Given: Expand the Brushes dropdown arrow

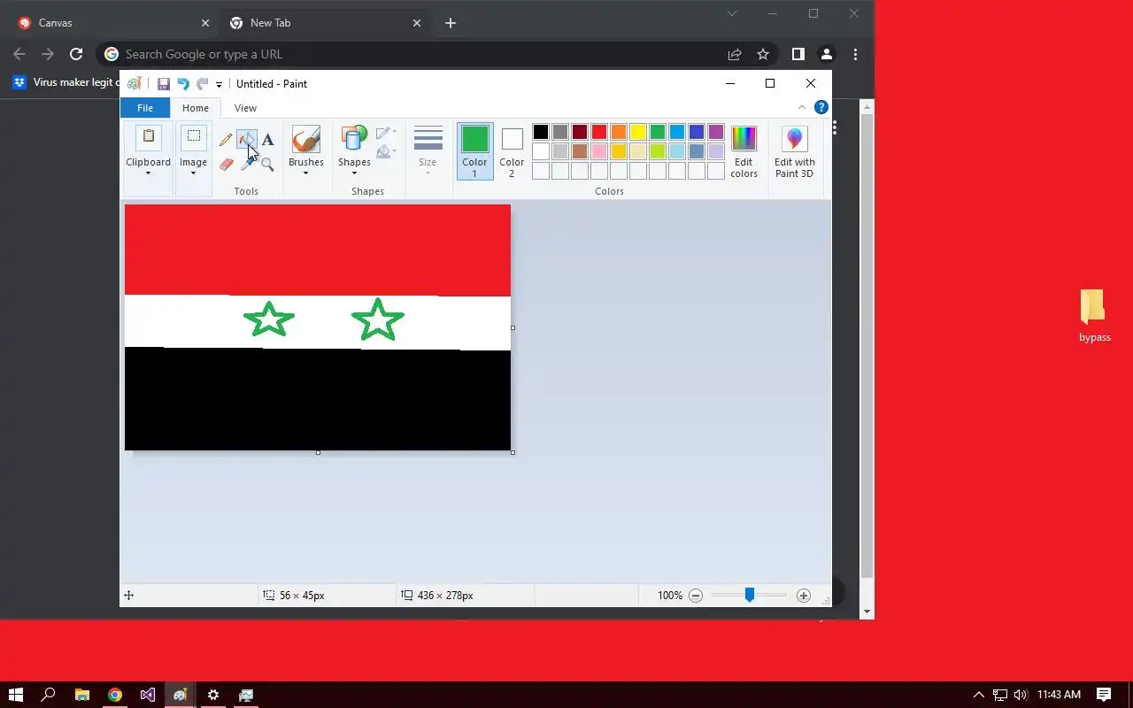Looking at the screenshot, I should (306, 173).
